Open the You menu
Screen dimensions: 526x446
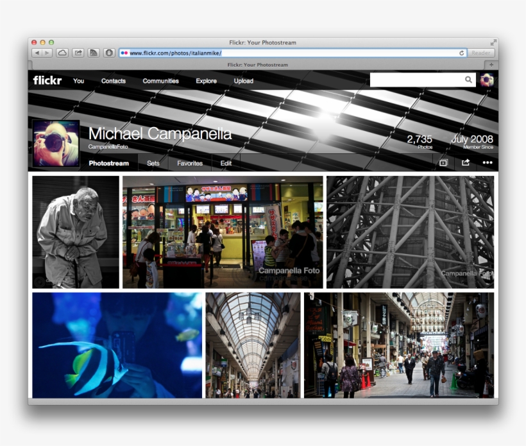click(x=78, y=81)
